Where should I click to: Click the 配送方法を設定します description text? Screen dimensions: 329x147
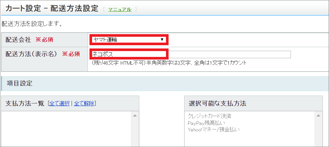click(x=32, y=24)
